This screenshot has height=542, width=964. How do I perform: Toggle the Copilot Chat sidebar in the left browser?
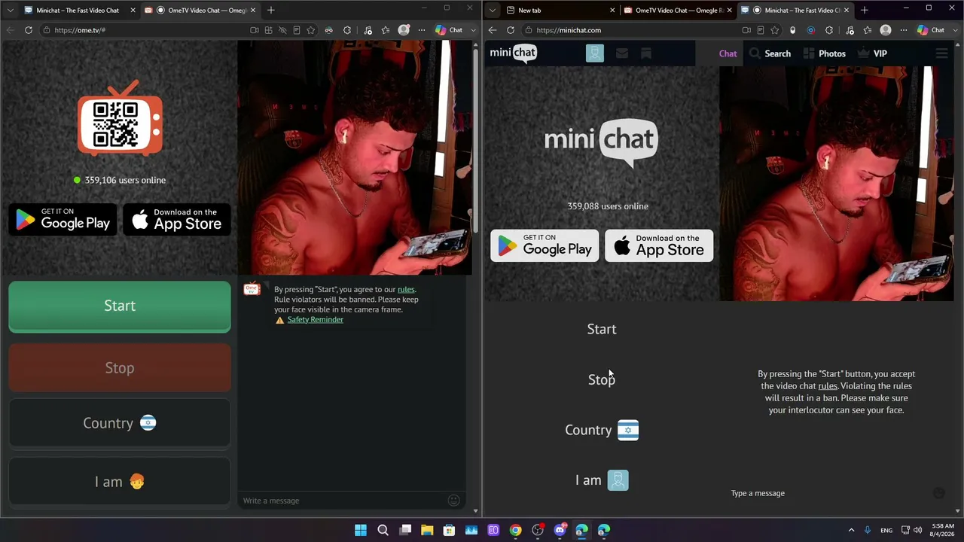[449, 30]
